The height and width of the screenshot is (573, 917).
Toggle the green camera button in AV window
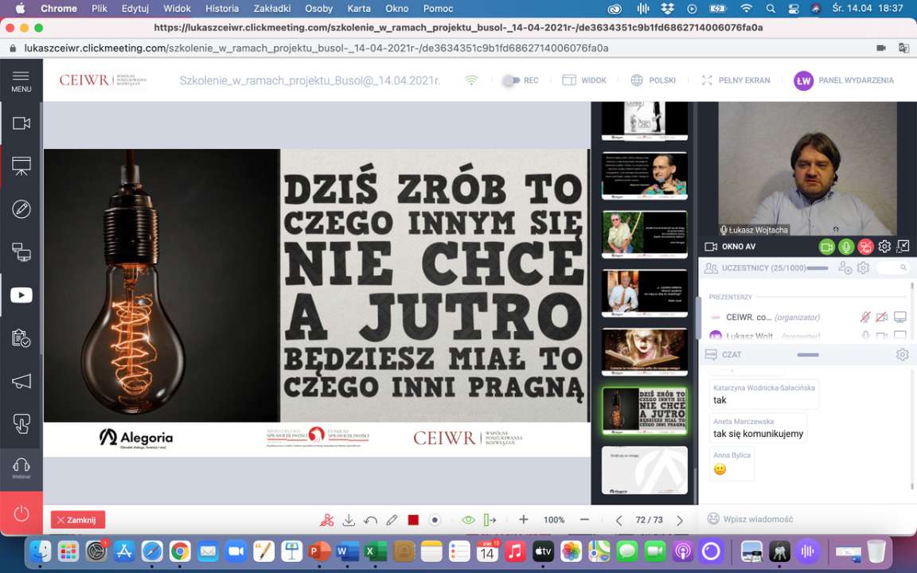point(827,247)
